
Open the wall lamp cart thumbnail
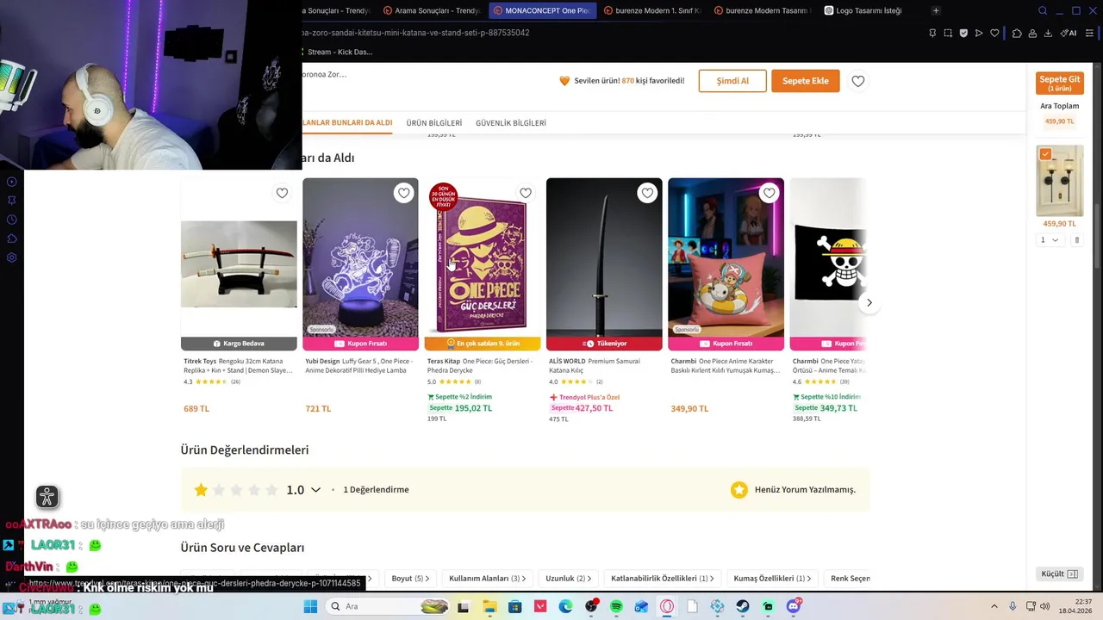tap(1060, 181)
